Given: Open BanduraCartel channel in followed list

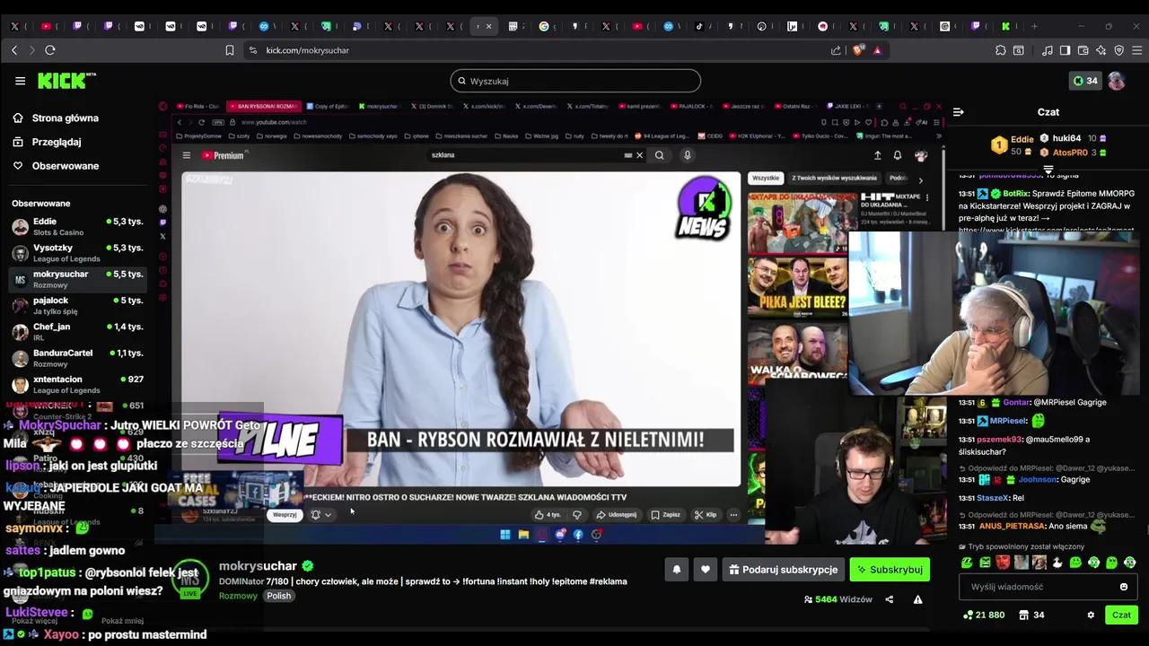Looking at the screenshot, I should click(x=77, y=358).
